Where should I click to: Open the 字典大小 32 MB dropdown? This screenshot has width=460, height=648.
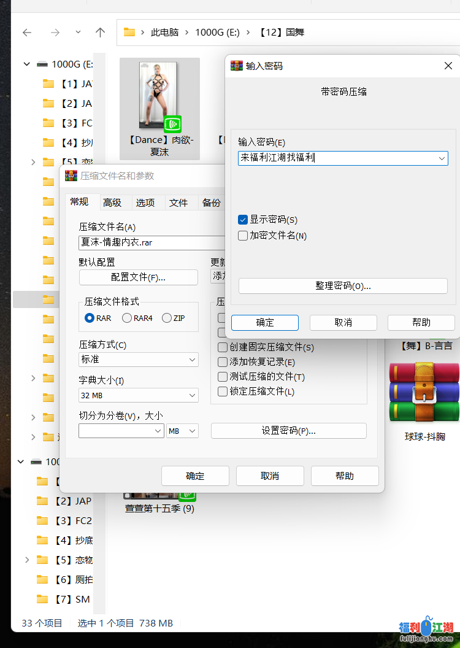click(139, 396)
